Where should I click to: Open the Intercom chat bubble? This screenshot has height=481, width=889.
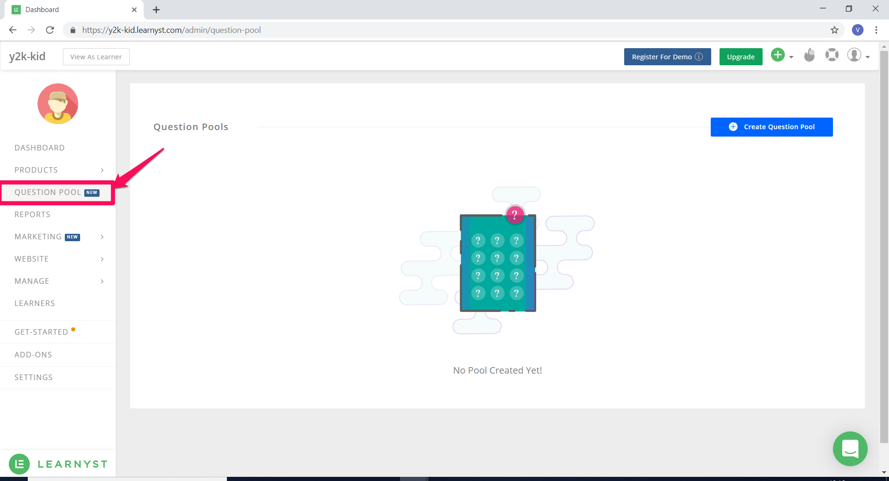[850, 449]
